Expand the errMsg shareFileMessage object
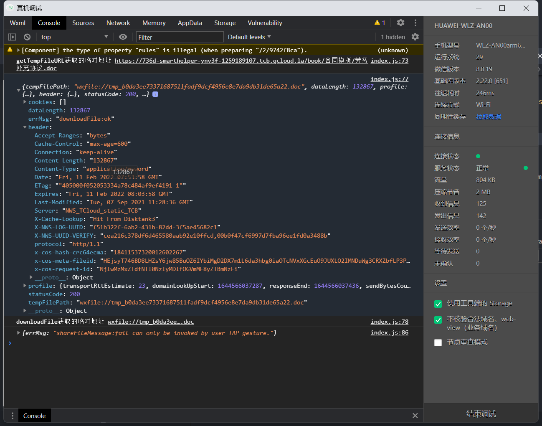This screenshot has width=542, height=426. [x=18, y=333]
